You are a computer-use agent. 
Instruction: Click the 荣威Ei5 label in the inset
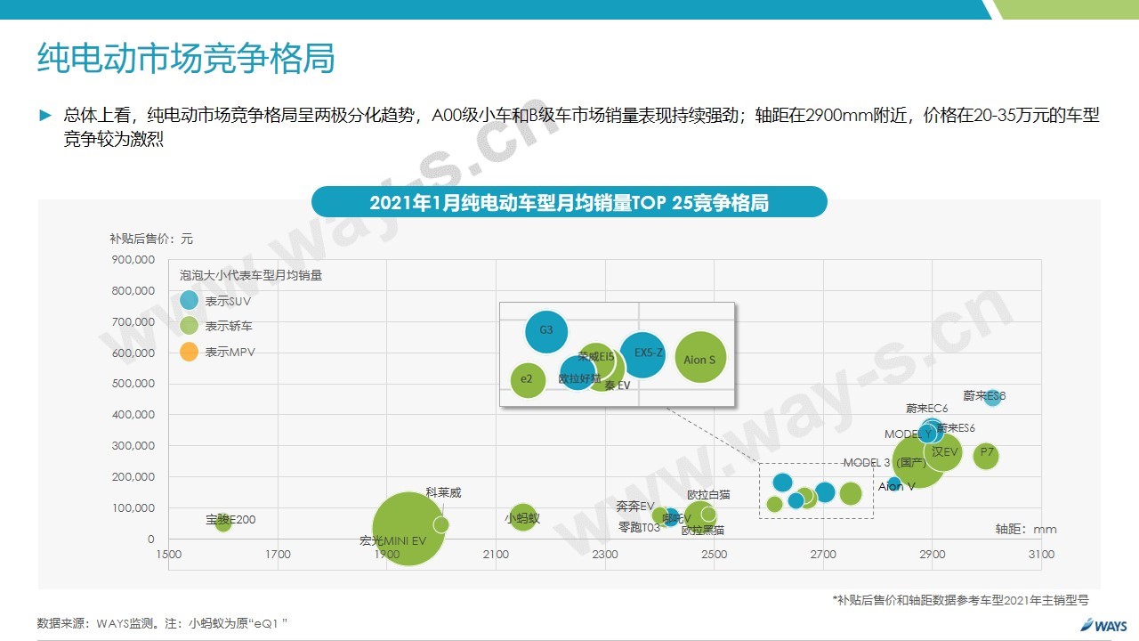click(x=595, y=356)
